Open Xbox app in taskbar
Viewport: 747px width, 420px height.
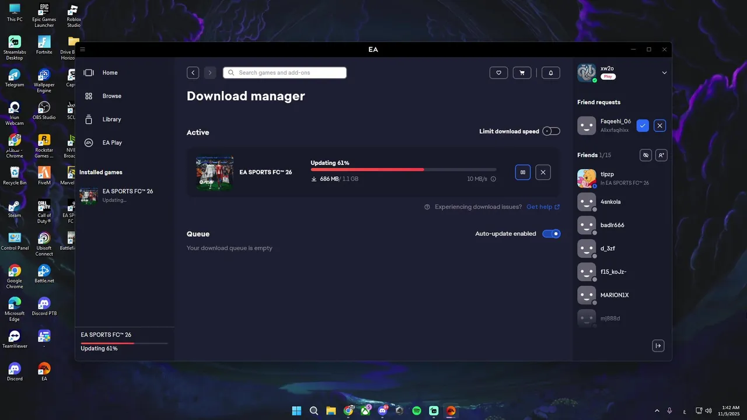click(x=365, y=411)
